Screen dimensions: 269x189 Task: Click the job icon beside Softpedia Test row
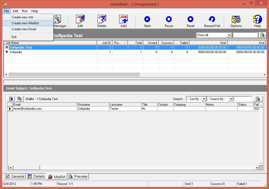click(x=7, y=47)
